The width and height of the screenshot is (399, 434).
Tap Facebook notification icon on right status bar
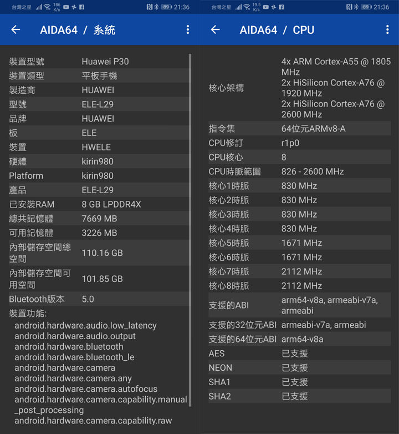pos(282,7)
